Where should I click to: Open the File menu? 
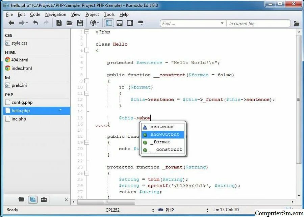(x=9, y=15)
